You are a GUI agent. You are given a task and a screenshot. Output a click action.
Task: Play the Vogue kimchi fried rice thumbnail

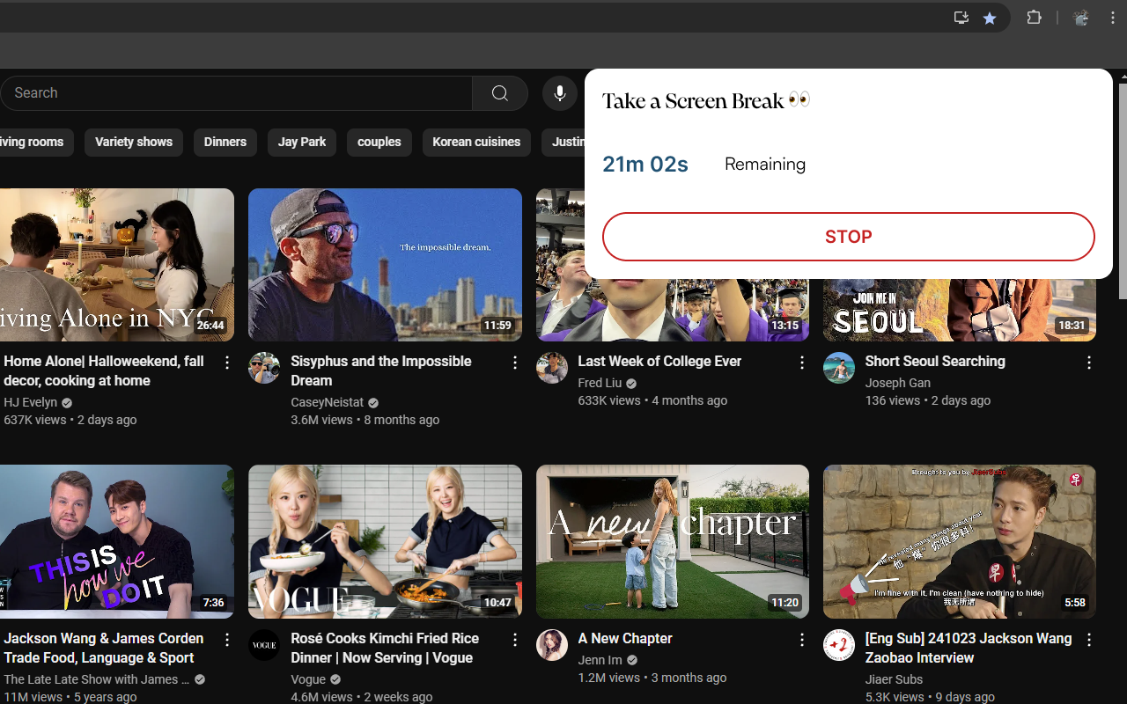(x=385, y=541)
